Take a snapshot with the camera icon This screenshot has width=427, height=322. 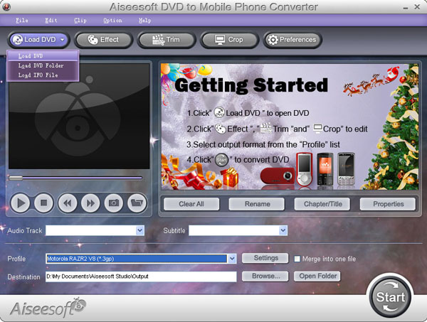click(x=114, y=203)
